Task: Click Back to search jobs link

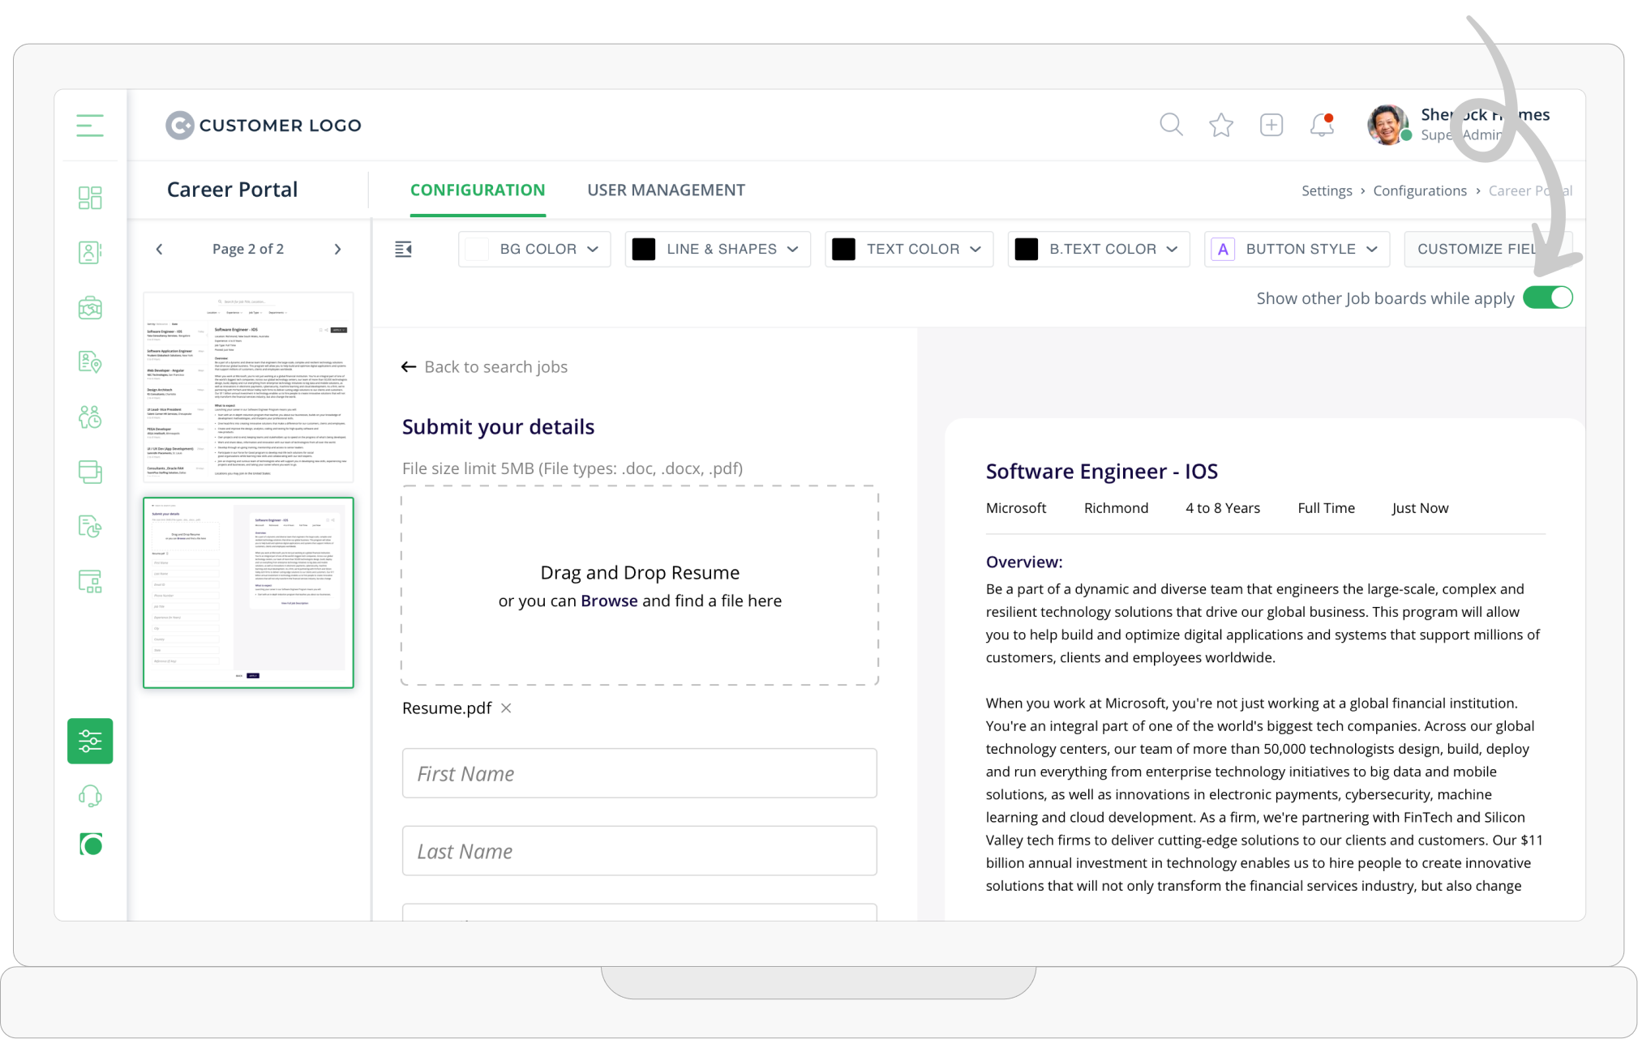Action: tap(485, 367)
